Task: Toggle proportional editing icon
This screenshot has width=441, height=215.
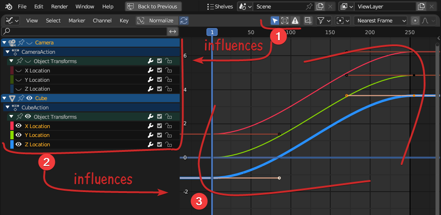Action: [x=415, y=21]
